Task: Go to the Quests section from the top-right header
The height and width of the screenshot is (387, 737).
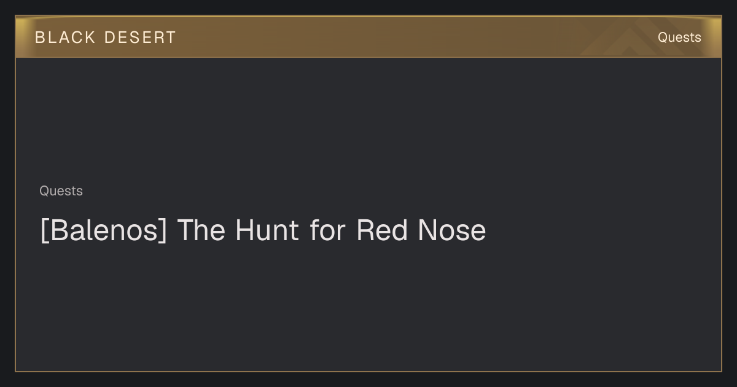Action: [679, 37]
